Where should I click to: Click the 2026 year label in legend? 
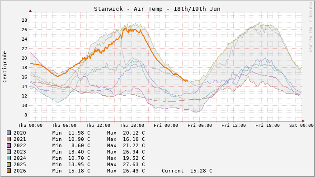[x=20, y=171]
